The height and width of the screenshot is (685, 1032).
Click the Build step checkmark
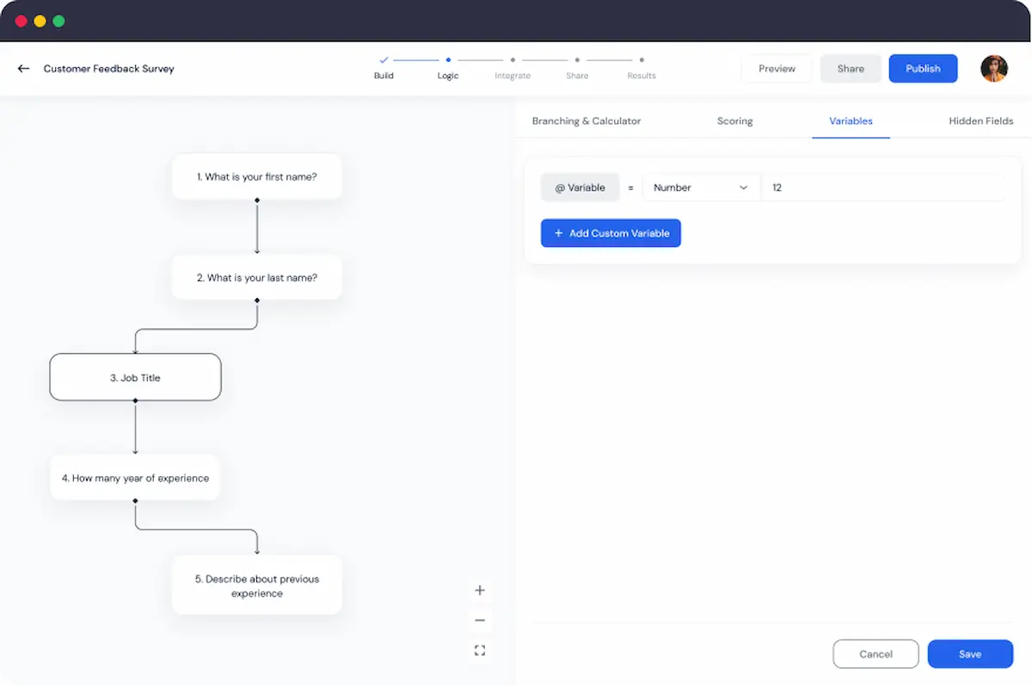click(x=384, y=61)
